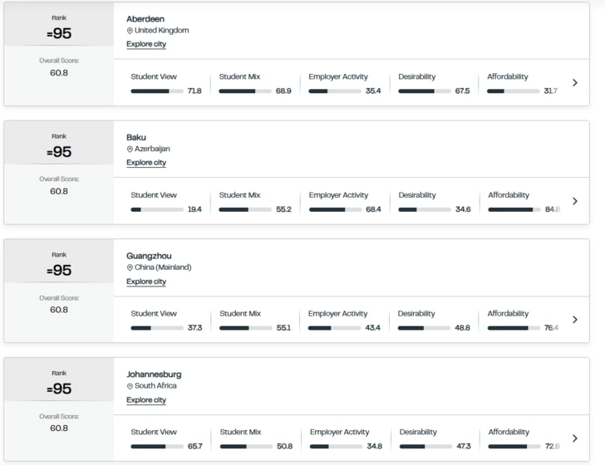This screenshot has width=605, height=465.
Task: Expand Aberdeen row with right chevron
Action: pyautogui.click(x=575, y=82)
